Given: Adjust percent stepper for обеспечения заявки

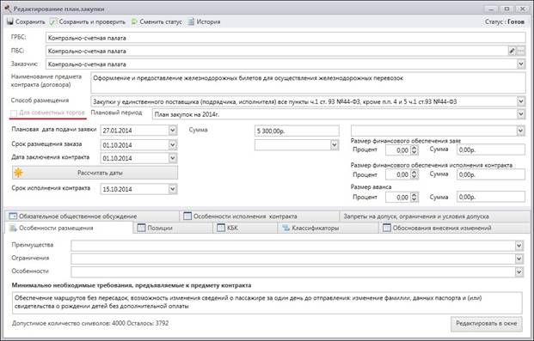Looking at the screenshot, I should 414,149.
